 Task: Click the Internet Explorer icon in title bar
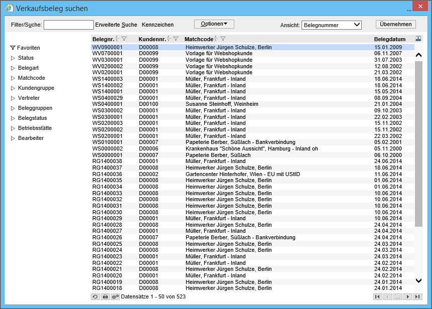click(x=10, y=8)
